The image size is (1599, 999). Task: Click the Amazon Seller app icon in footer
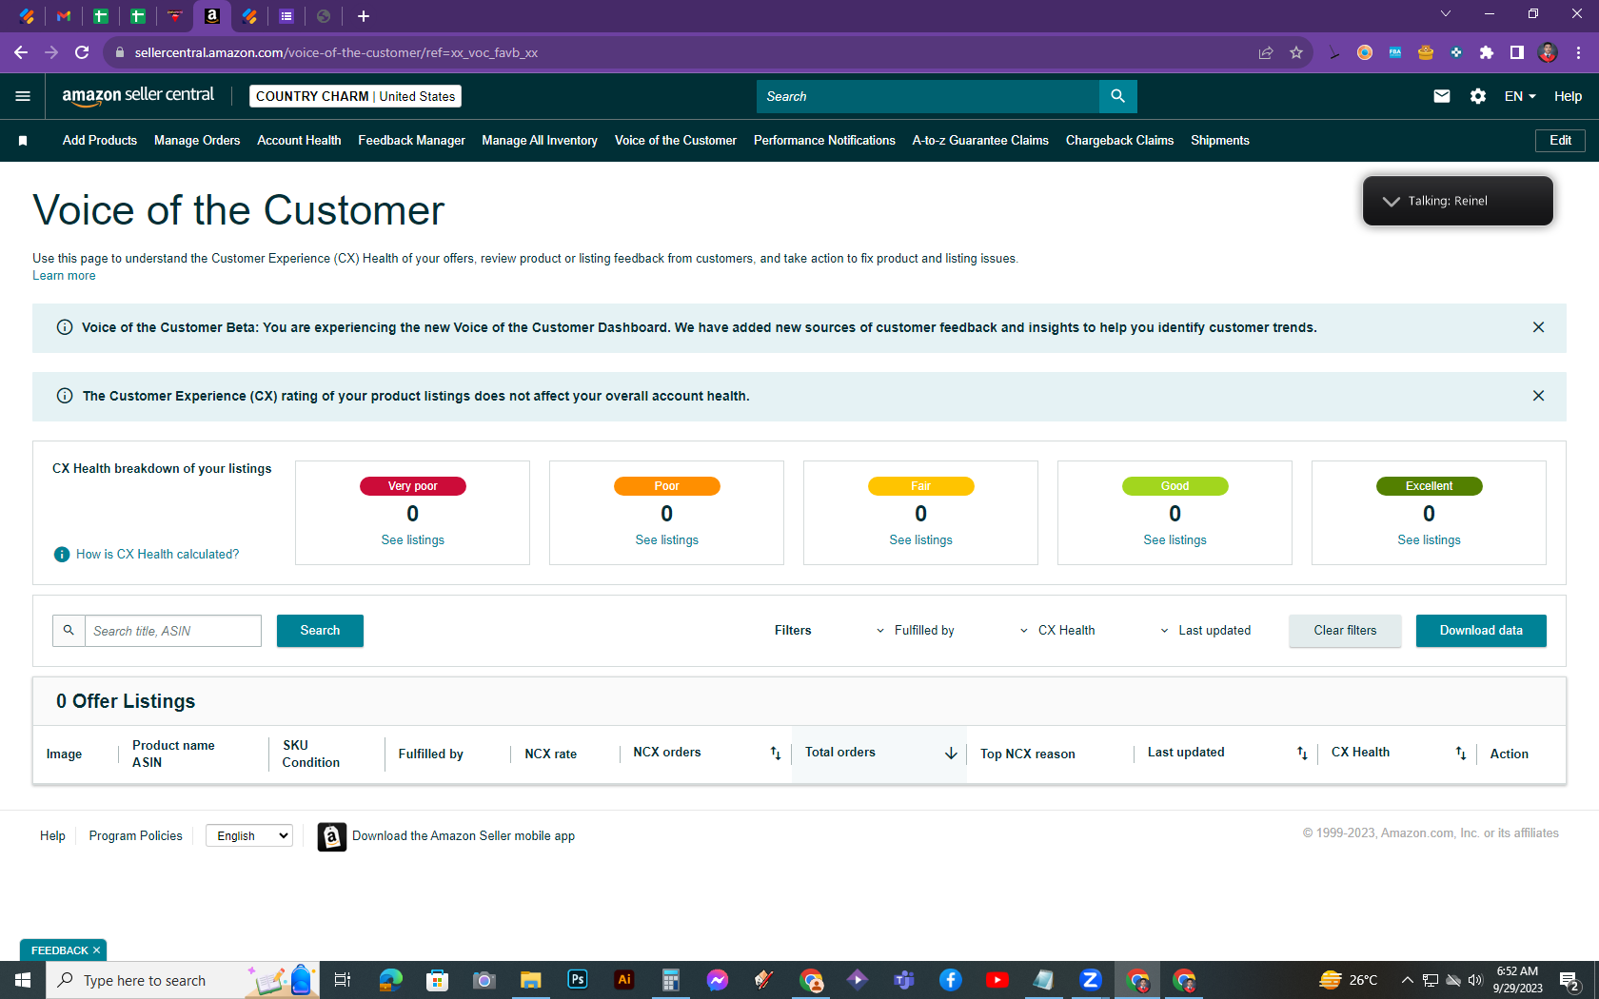click(x=331, y=836)
